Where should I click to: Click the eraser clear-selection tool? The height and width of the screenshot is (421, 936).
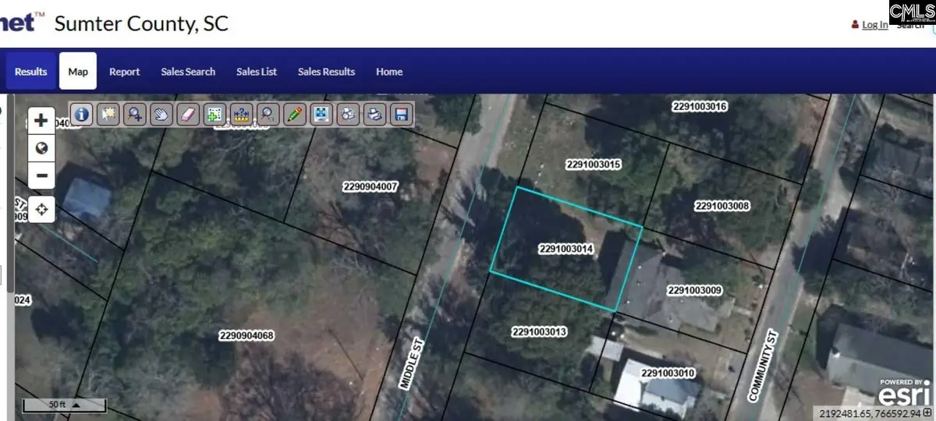188,115
